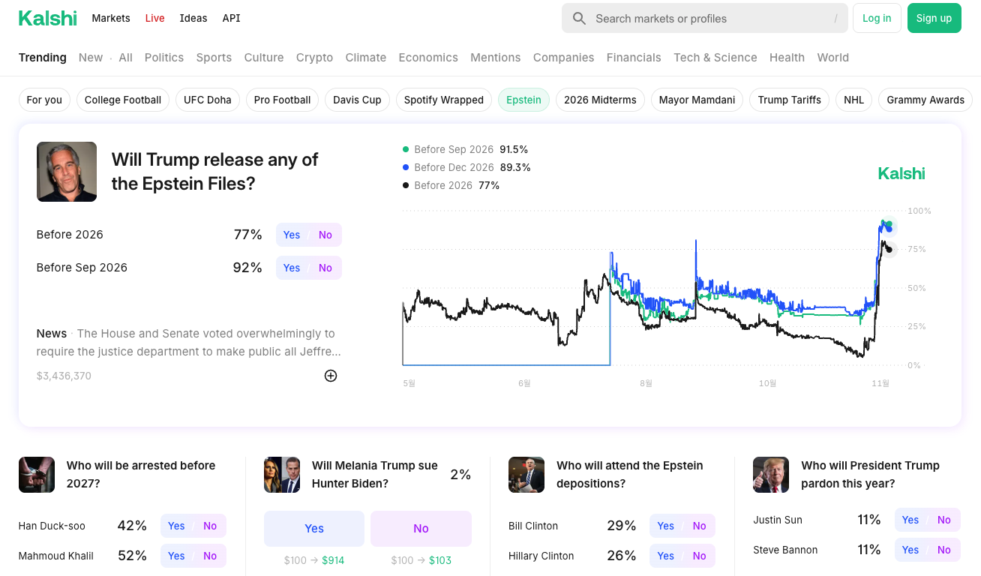The image size is (981, 576).
Task: Focus the Search markets or profiles field
Action: (705, 19)
